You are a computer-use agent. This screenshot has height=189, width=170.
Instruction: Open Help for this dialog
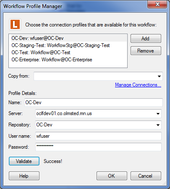point(24,176)
